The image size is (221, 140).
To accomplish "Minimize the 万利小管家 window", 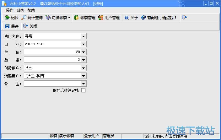I will pos(206,3).
